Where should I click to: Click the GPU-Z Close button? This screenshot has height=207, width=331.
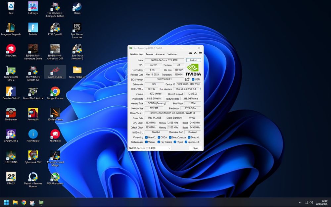(x=195, y=148)
